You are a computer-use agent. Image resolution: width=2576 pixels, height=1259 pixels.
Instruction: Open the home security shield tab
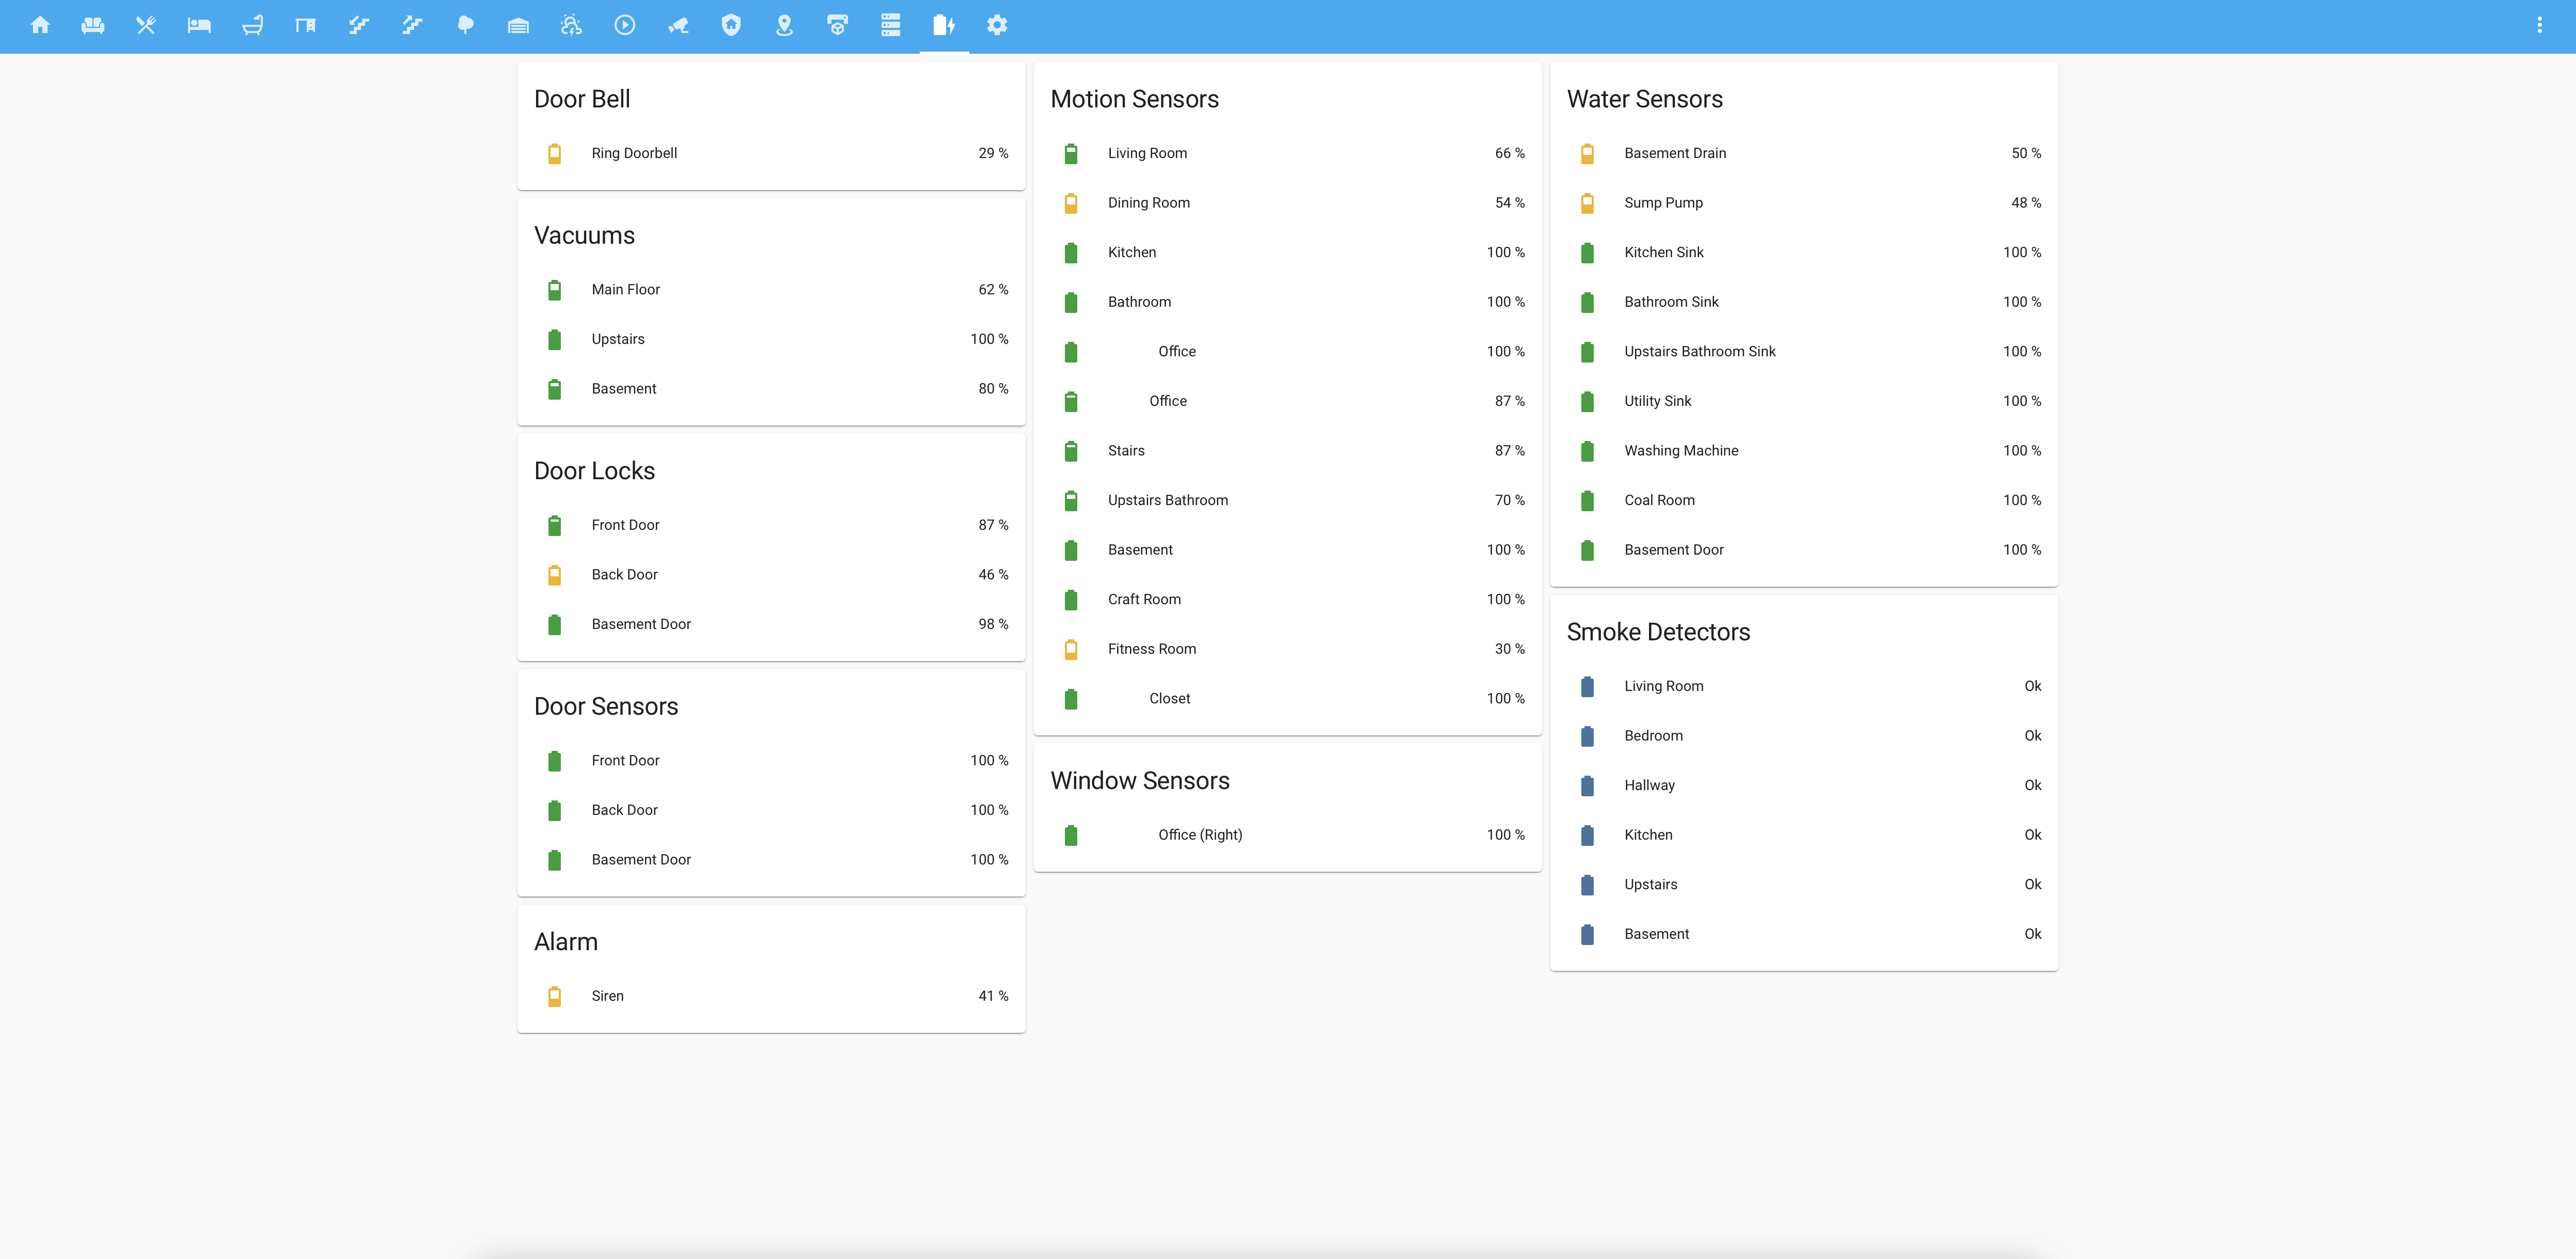point(731,25)
